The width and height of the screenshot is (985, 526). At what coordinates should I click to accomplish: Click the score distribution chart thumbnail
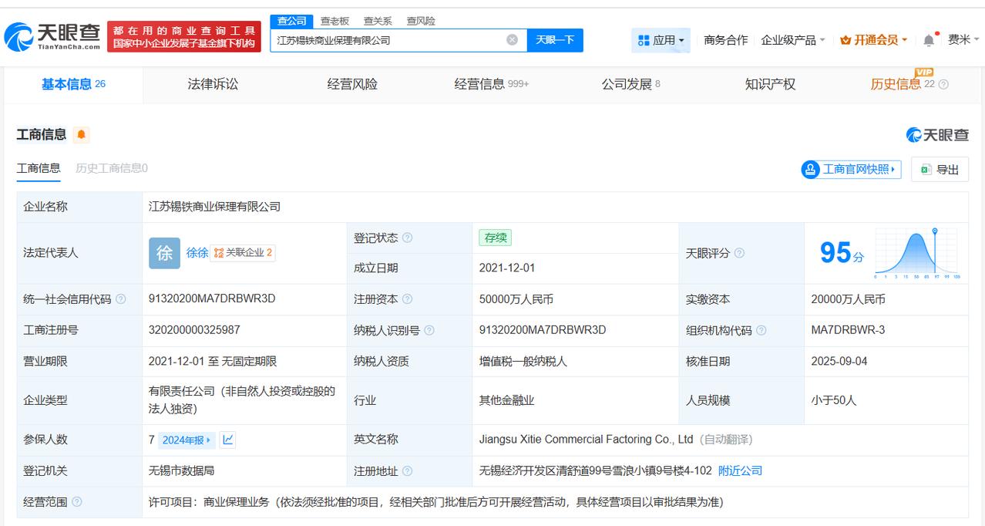[916, 253]
